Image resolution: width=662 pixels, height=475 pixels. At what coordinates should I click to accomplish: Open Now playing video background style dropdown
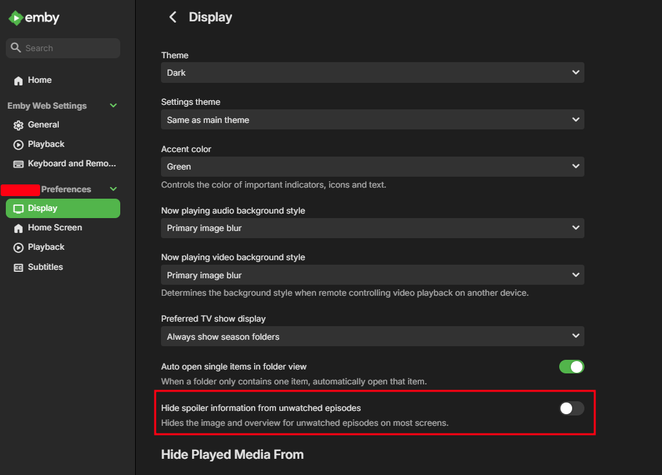[372, 275]
